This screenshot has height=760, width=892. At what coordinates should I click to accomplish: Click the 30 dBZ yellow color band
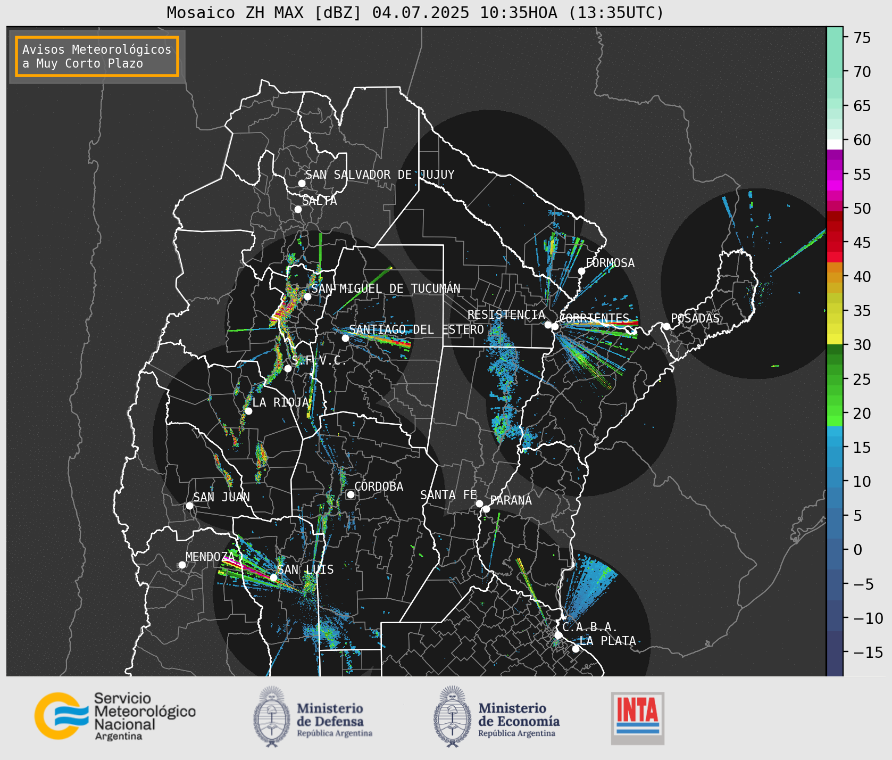coord(835,339)
